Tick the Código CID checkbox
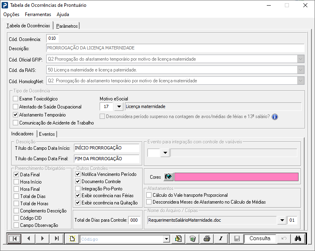The width and height of the screenshot is (315, 251). point(16,218)
